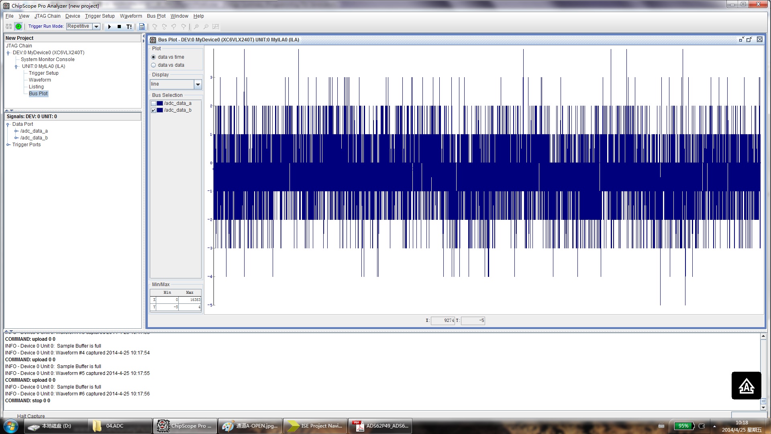Click the second greyed cursor icon with O
Image resolution: width=771 pixels, height=434 pixels.
(x=164, y=27)
